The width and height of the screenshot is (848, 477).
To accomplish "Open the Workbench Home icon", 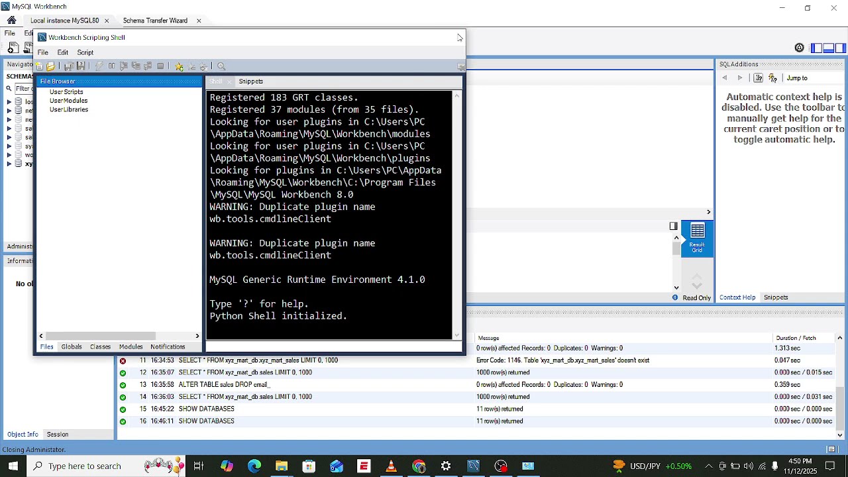I will pyautogui.click(x=11, y=21).
